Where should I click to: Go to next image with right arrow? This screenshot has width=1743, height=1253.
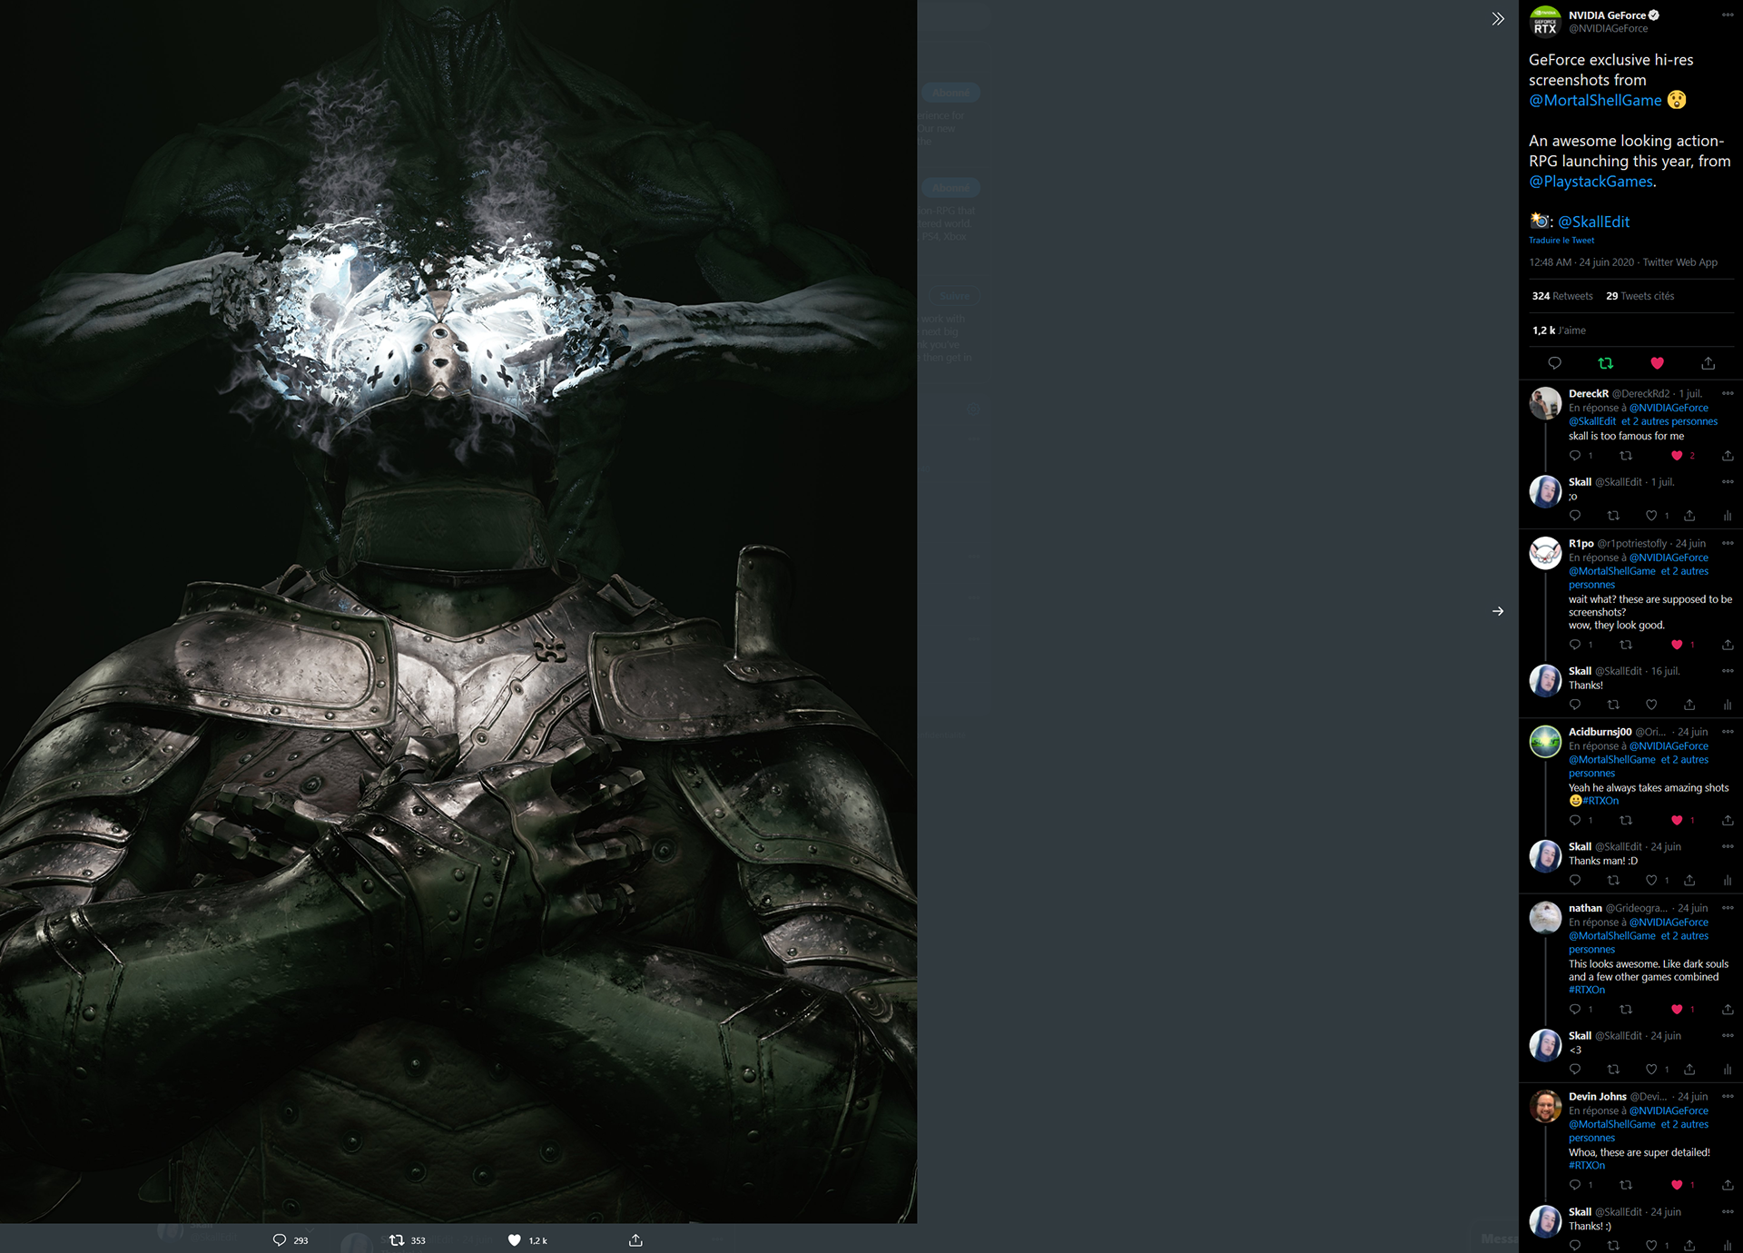coord(1498,611)
